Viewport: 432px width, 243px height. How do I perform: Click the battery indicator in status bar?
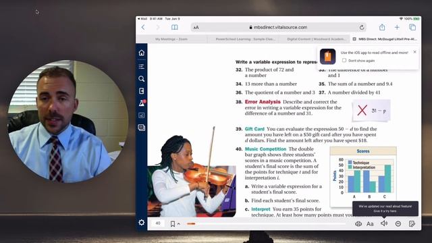click(416, 19)
